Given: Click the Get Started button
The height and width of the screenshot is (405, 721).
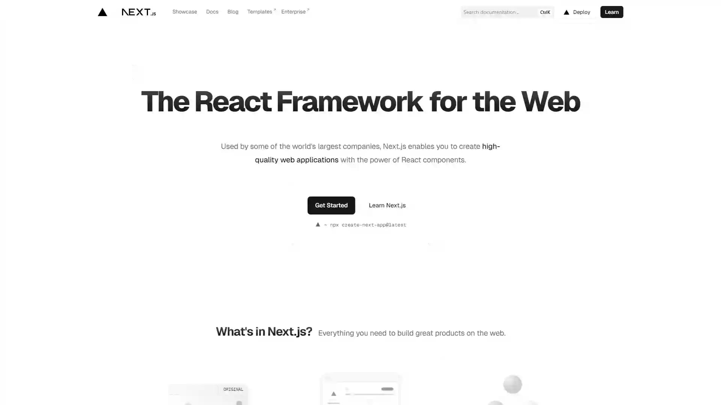Looking at the screenshot, I should pos(331,205).
